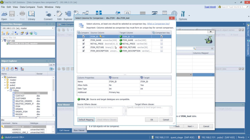The height and width of the screenshot is (140, 250).
Task: Click OK in Select Columns dialog
Action: [x=152, y=120]
